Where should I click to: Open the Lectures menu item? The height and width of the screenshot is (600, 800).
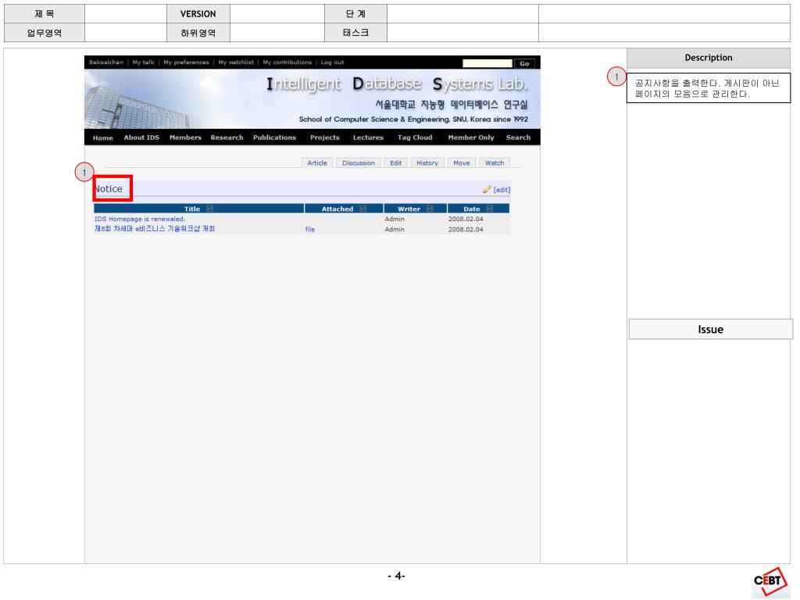pos(368,137)
